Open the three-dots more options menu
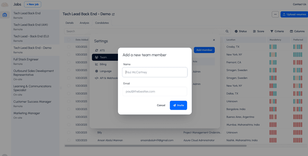 275,14
